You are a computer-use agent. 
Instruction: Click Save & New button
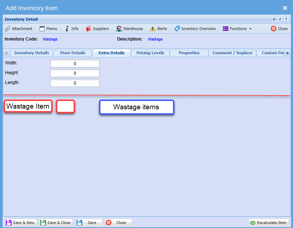[21, 223]
